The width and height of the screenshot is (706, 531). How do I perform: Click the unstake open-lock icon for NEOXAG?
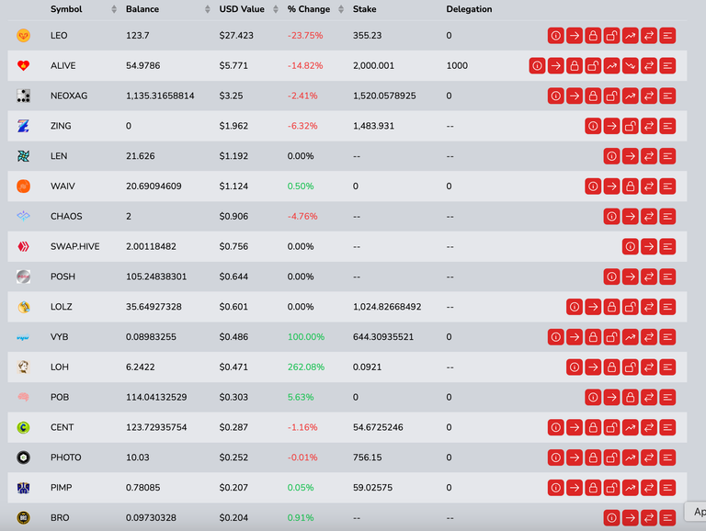(x=611, y=96)
